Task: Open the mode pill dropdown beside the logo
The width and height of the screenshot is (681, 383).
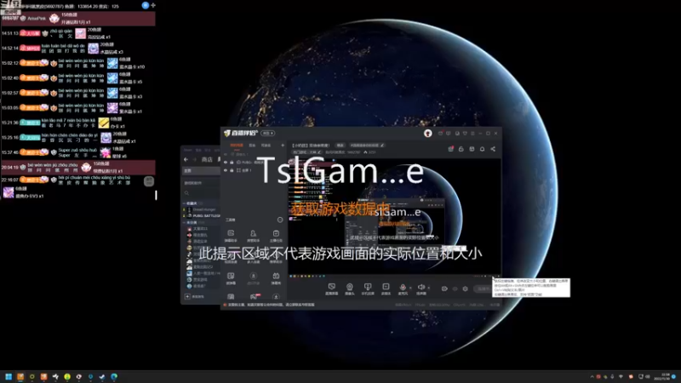Action: [x=267, y=134]
